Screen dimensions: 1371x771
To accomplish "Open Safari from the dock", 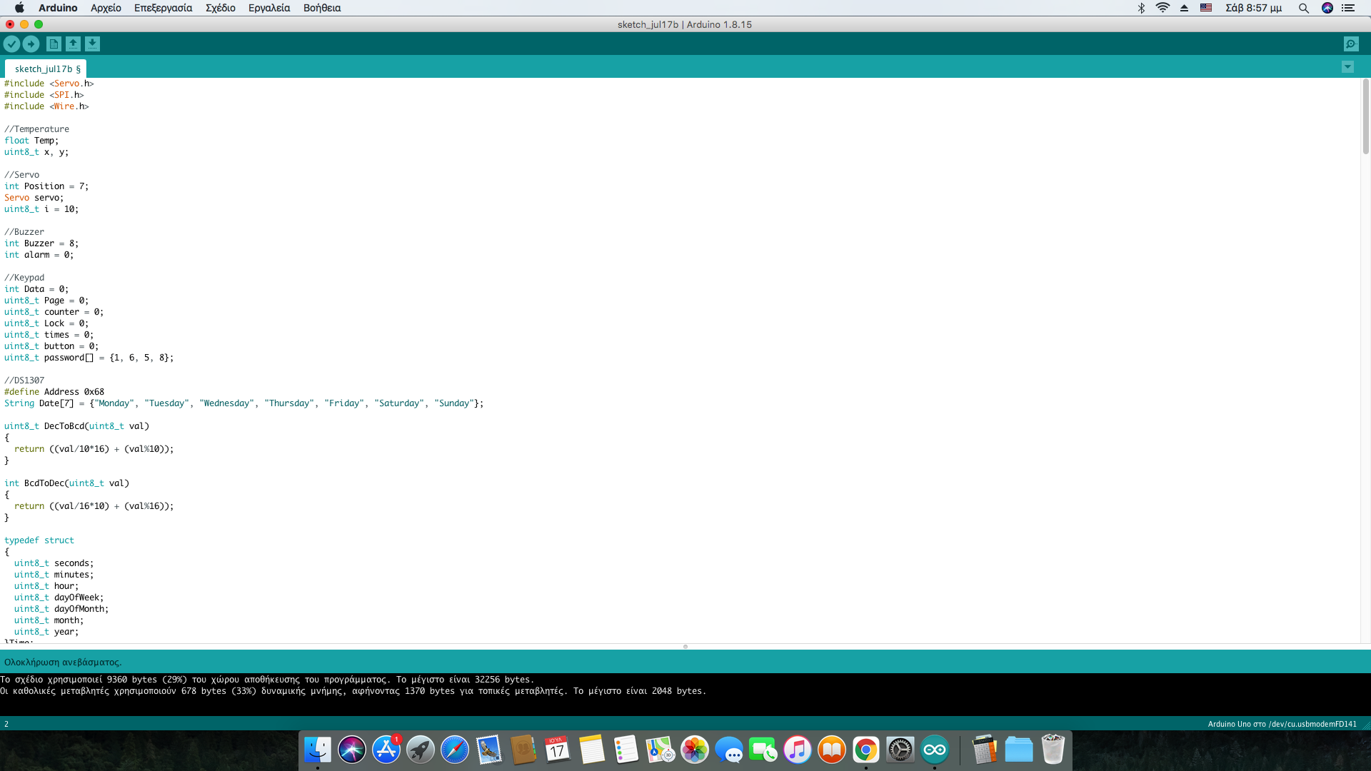I will (455, 750).
